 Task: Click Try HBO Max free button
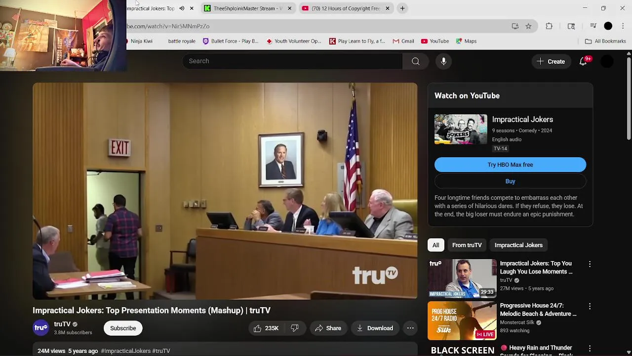click(510, 165)
